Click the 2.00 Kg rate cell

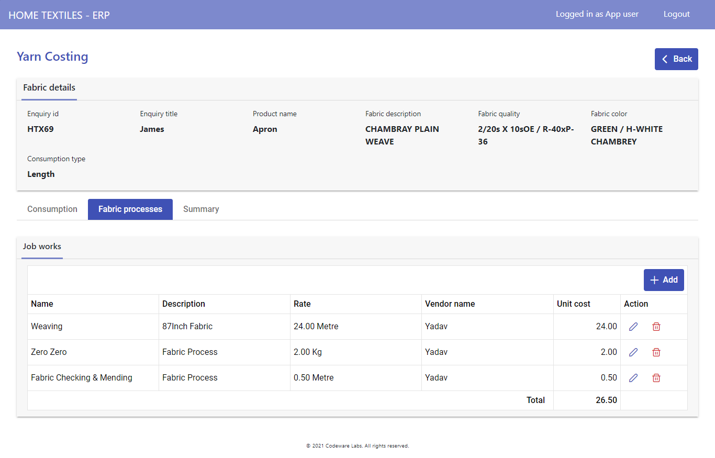click(x=356, y=352)
